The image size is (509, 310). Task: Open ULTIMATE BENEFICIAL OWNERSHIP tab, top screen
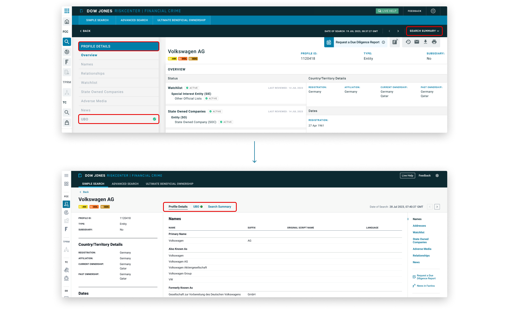181,20
